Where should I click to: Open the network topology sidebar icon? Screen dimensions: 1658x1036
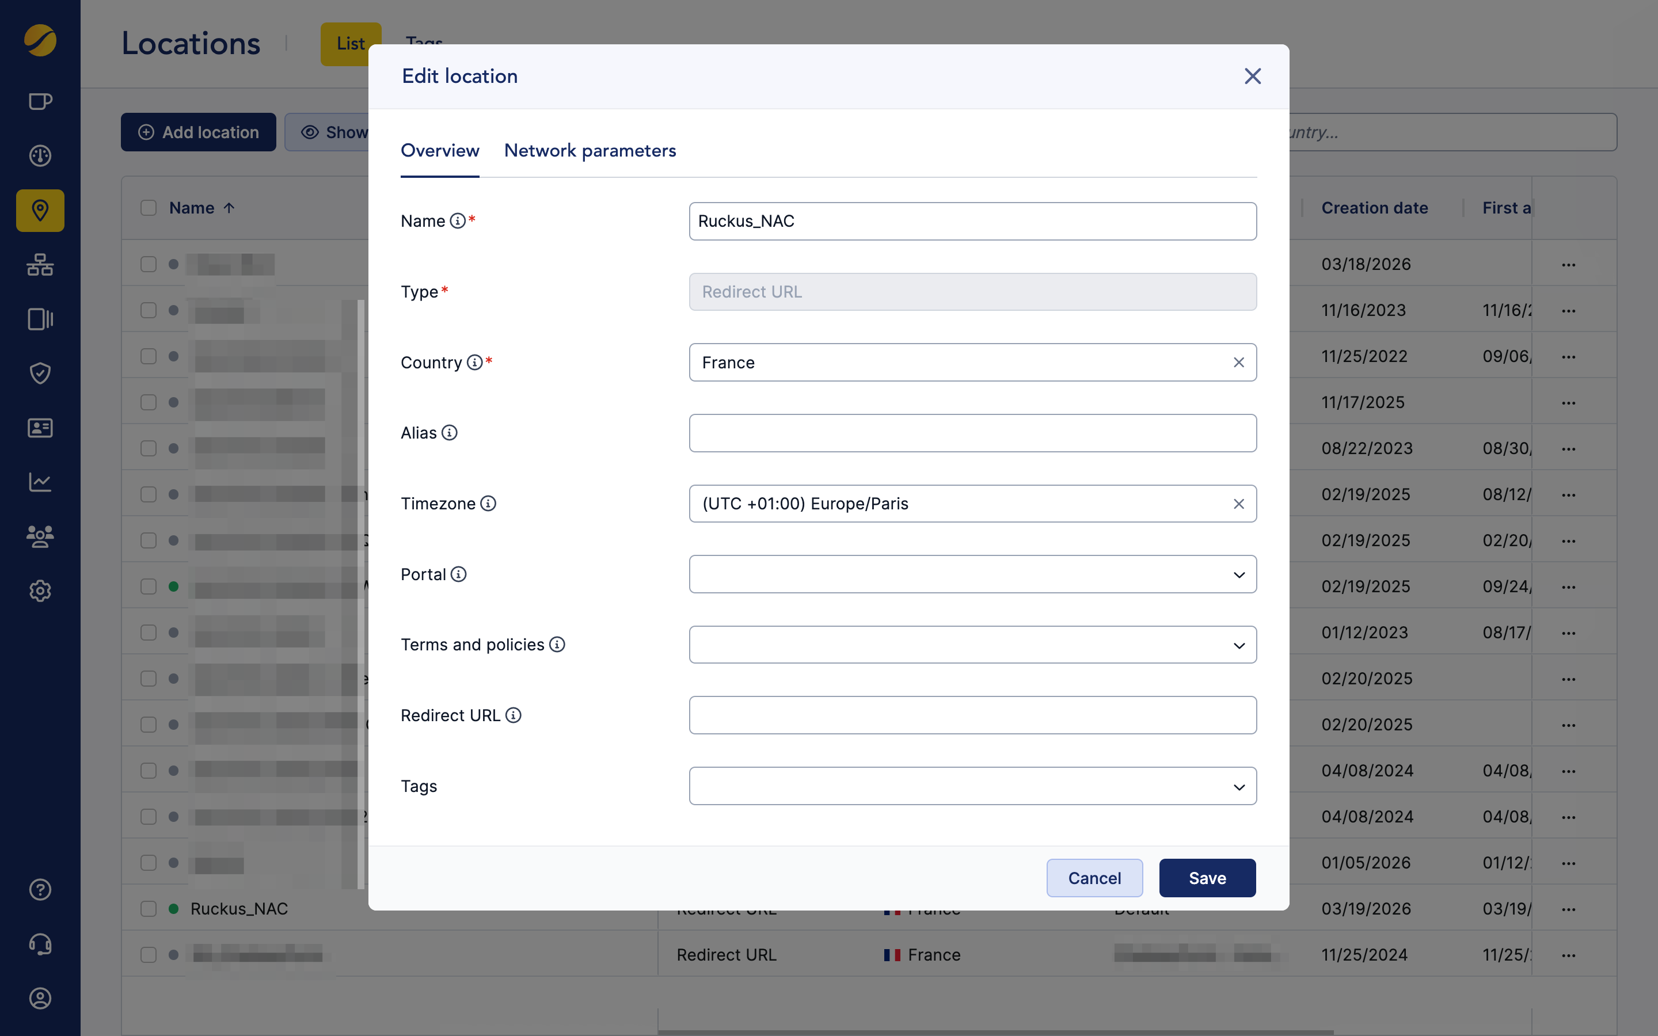40,265
